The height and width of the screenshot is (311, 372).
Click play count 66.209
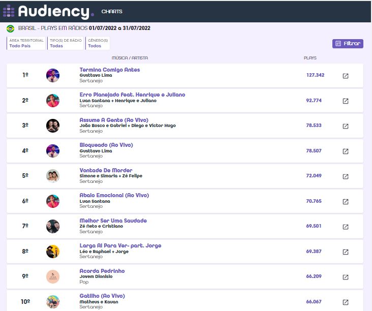[x=314, y=276]
